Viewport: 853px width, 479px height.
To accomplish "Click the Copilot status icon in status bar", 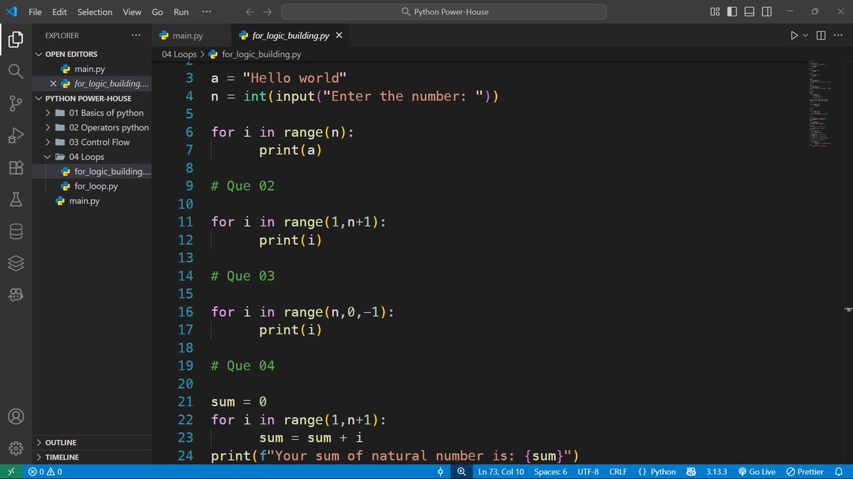I will 691,472.
